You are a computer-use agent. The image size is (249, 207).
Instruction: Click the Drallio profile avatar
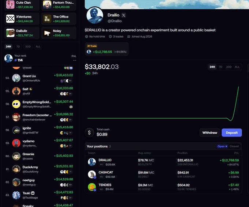point(95,16)
